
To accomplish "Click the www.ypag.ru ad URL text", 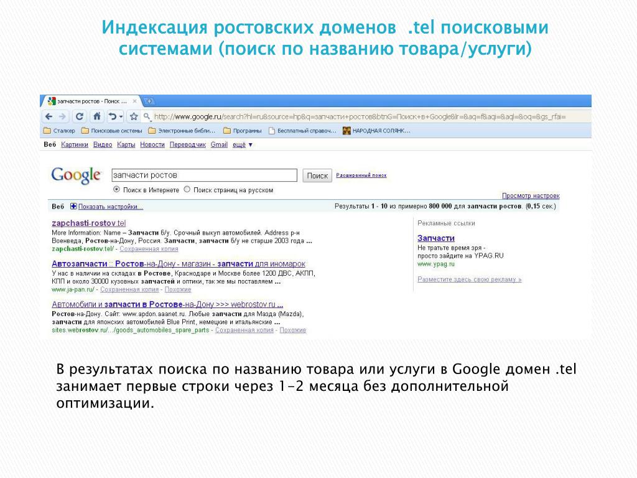I will (x=436, y=264).
